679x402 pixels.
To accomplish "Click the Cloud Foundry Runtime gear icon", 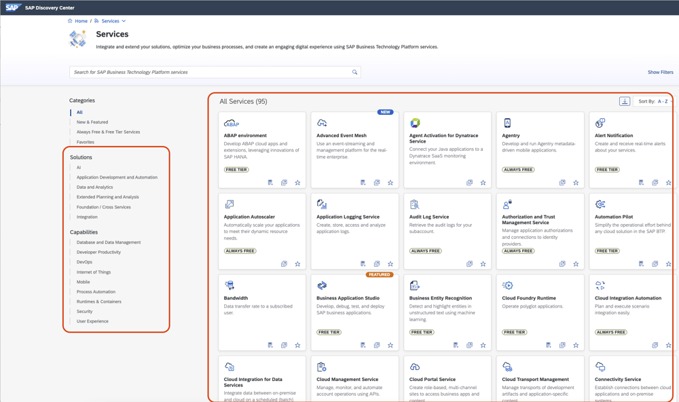I will pyautogui.click(x=508, y=285).
